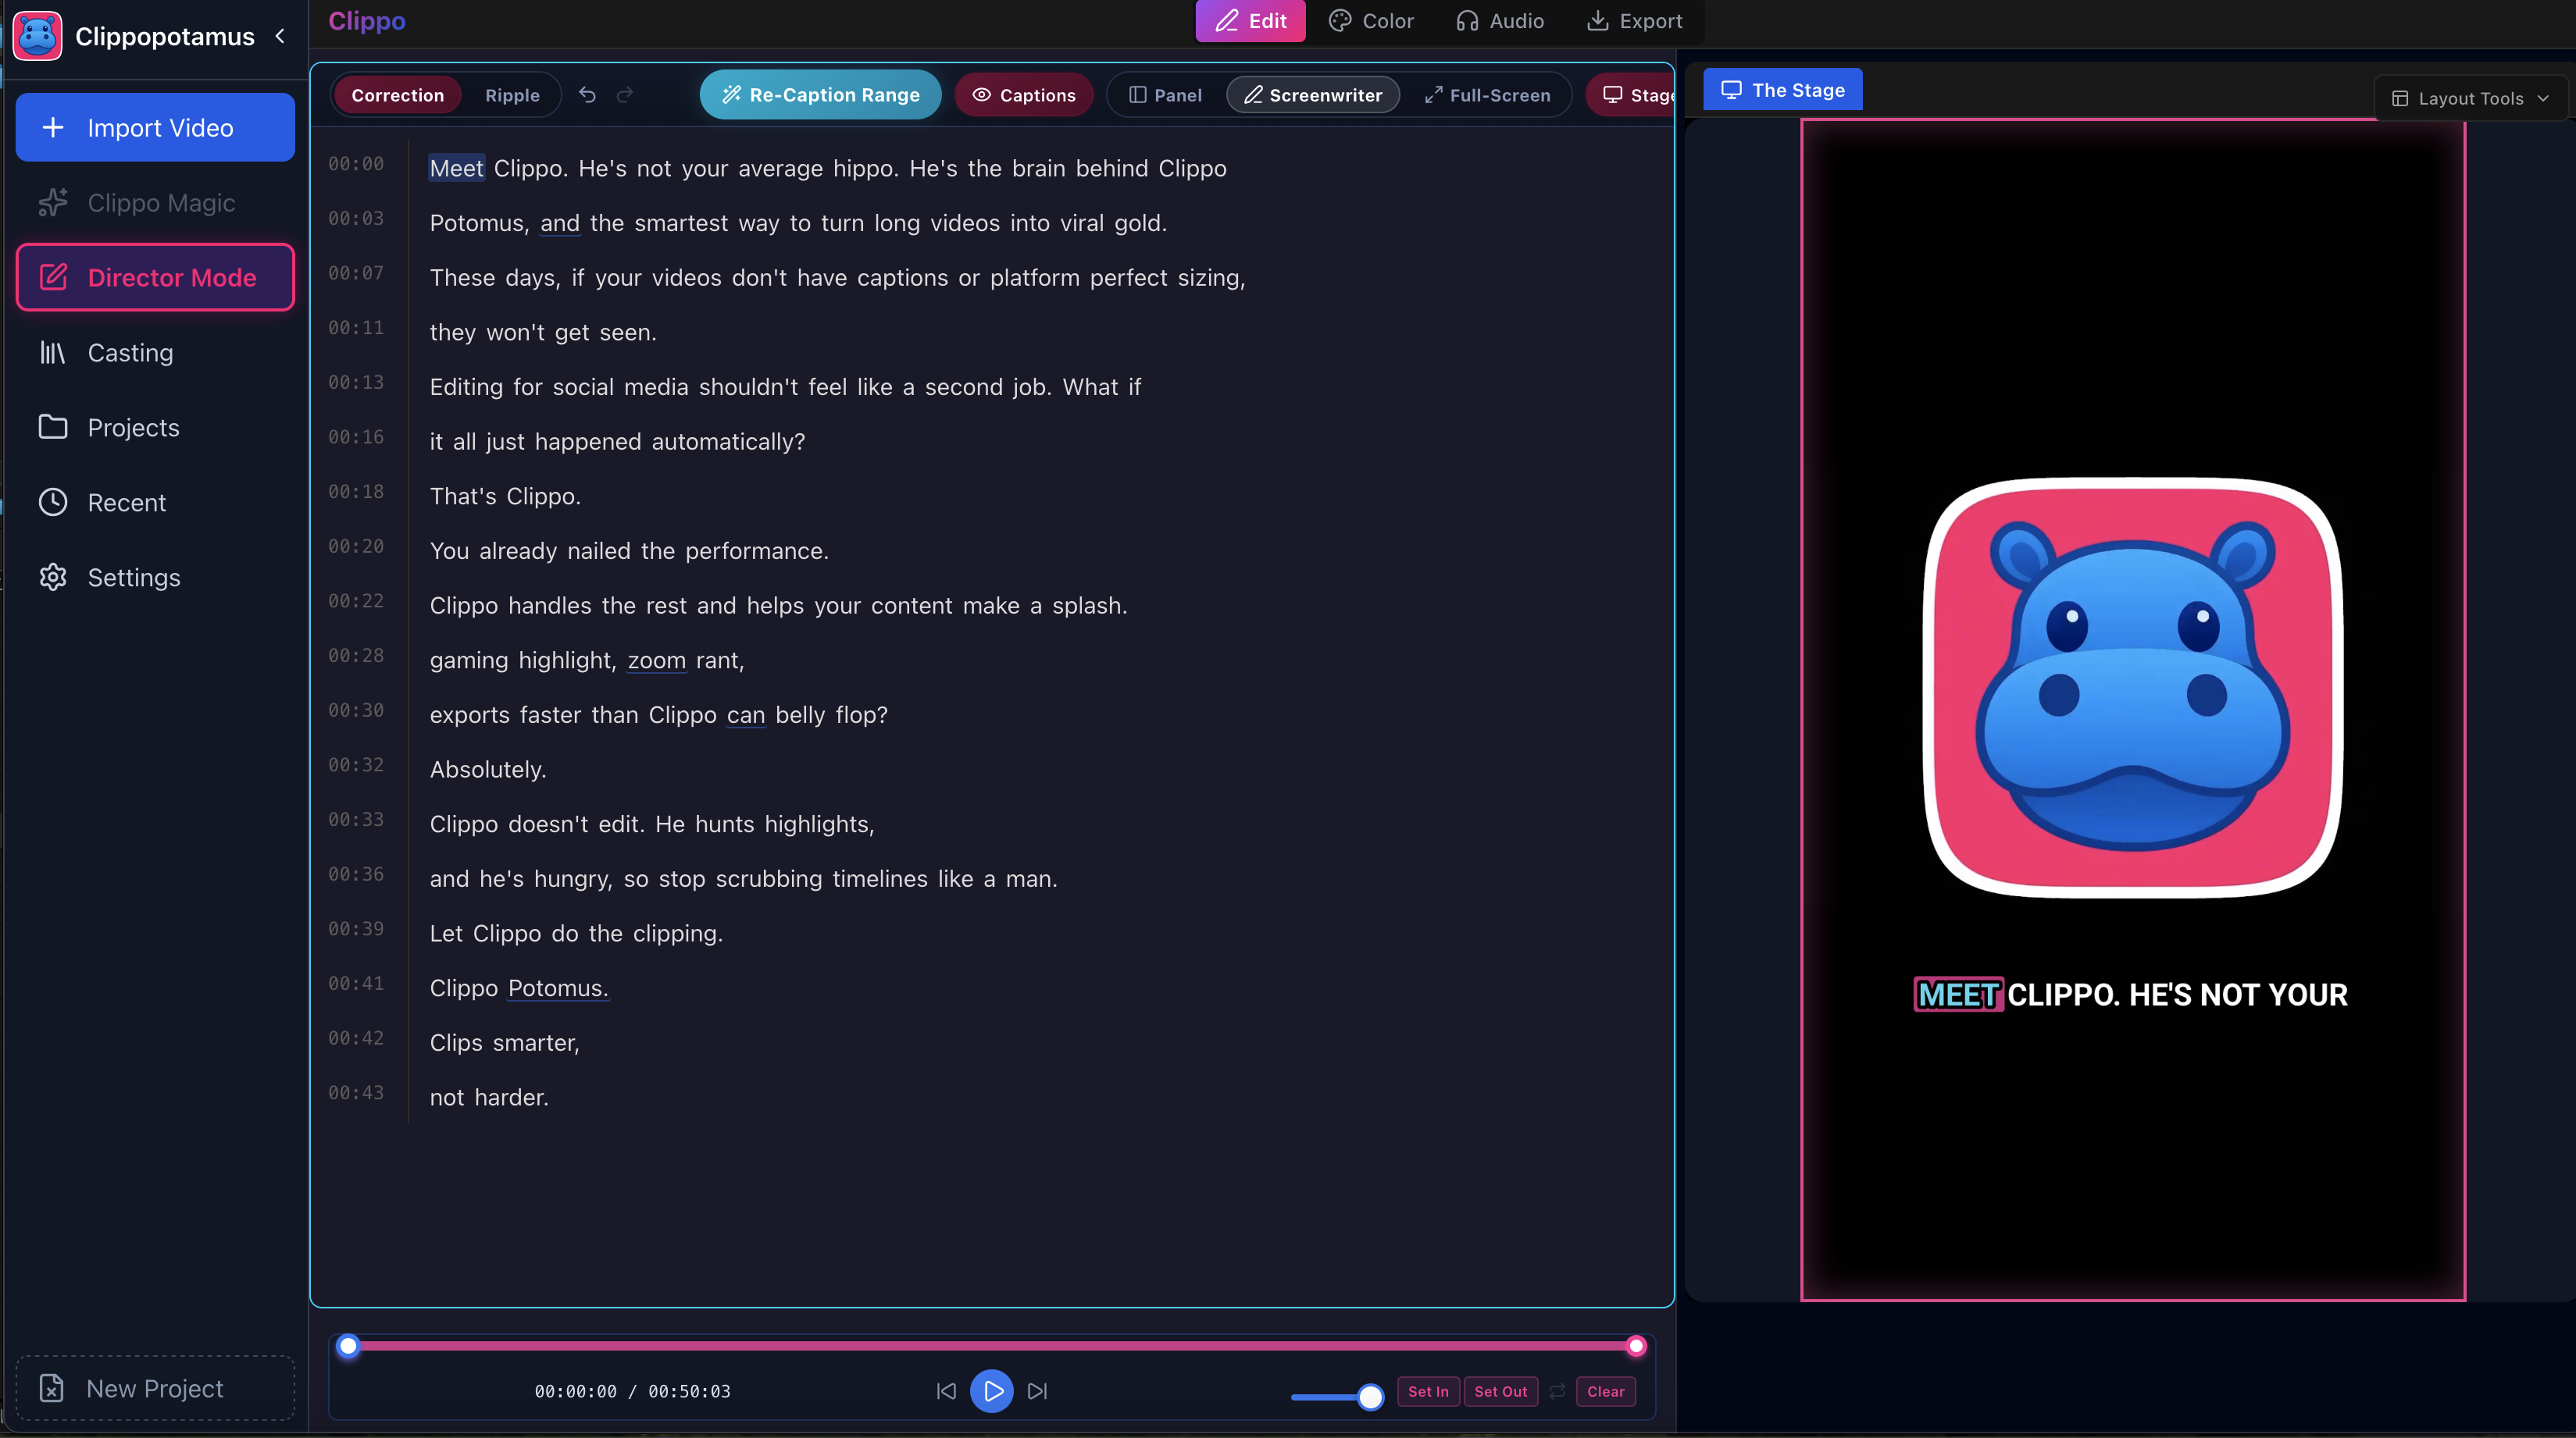2576x1438 pixels.
Task: Click the Clippopotamus hippo logo
Action: coord(38,36)
